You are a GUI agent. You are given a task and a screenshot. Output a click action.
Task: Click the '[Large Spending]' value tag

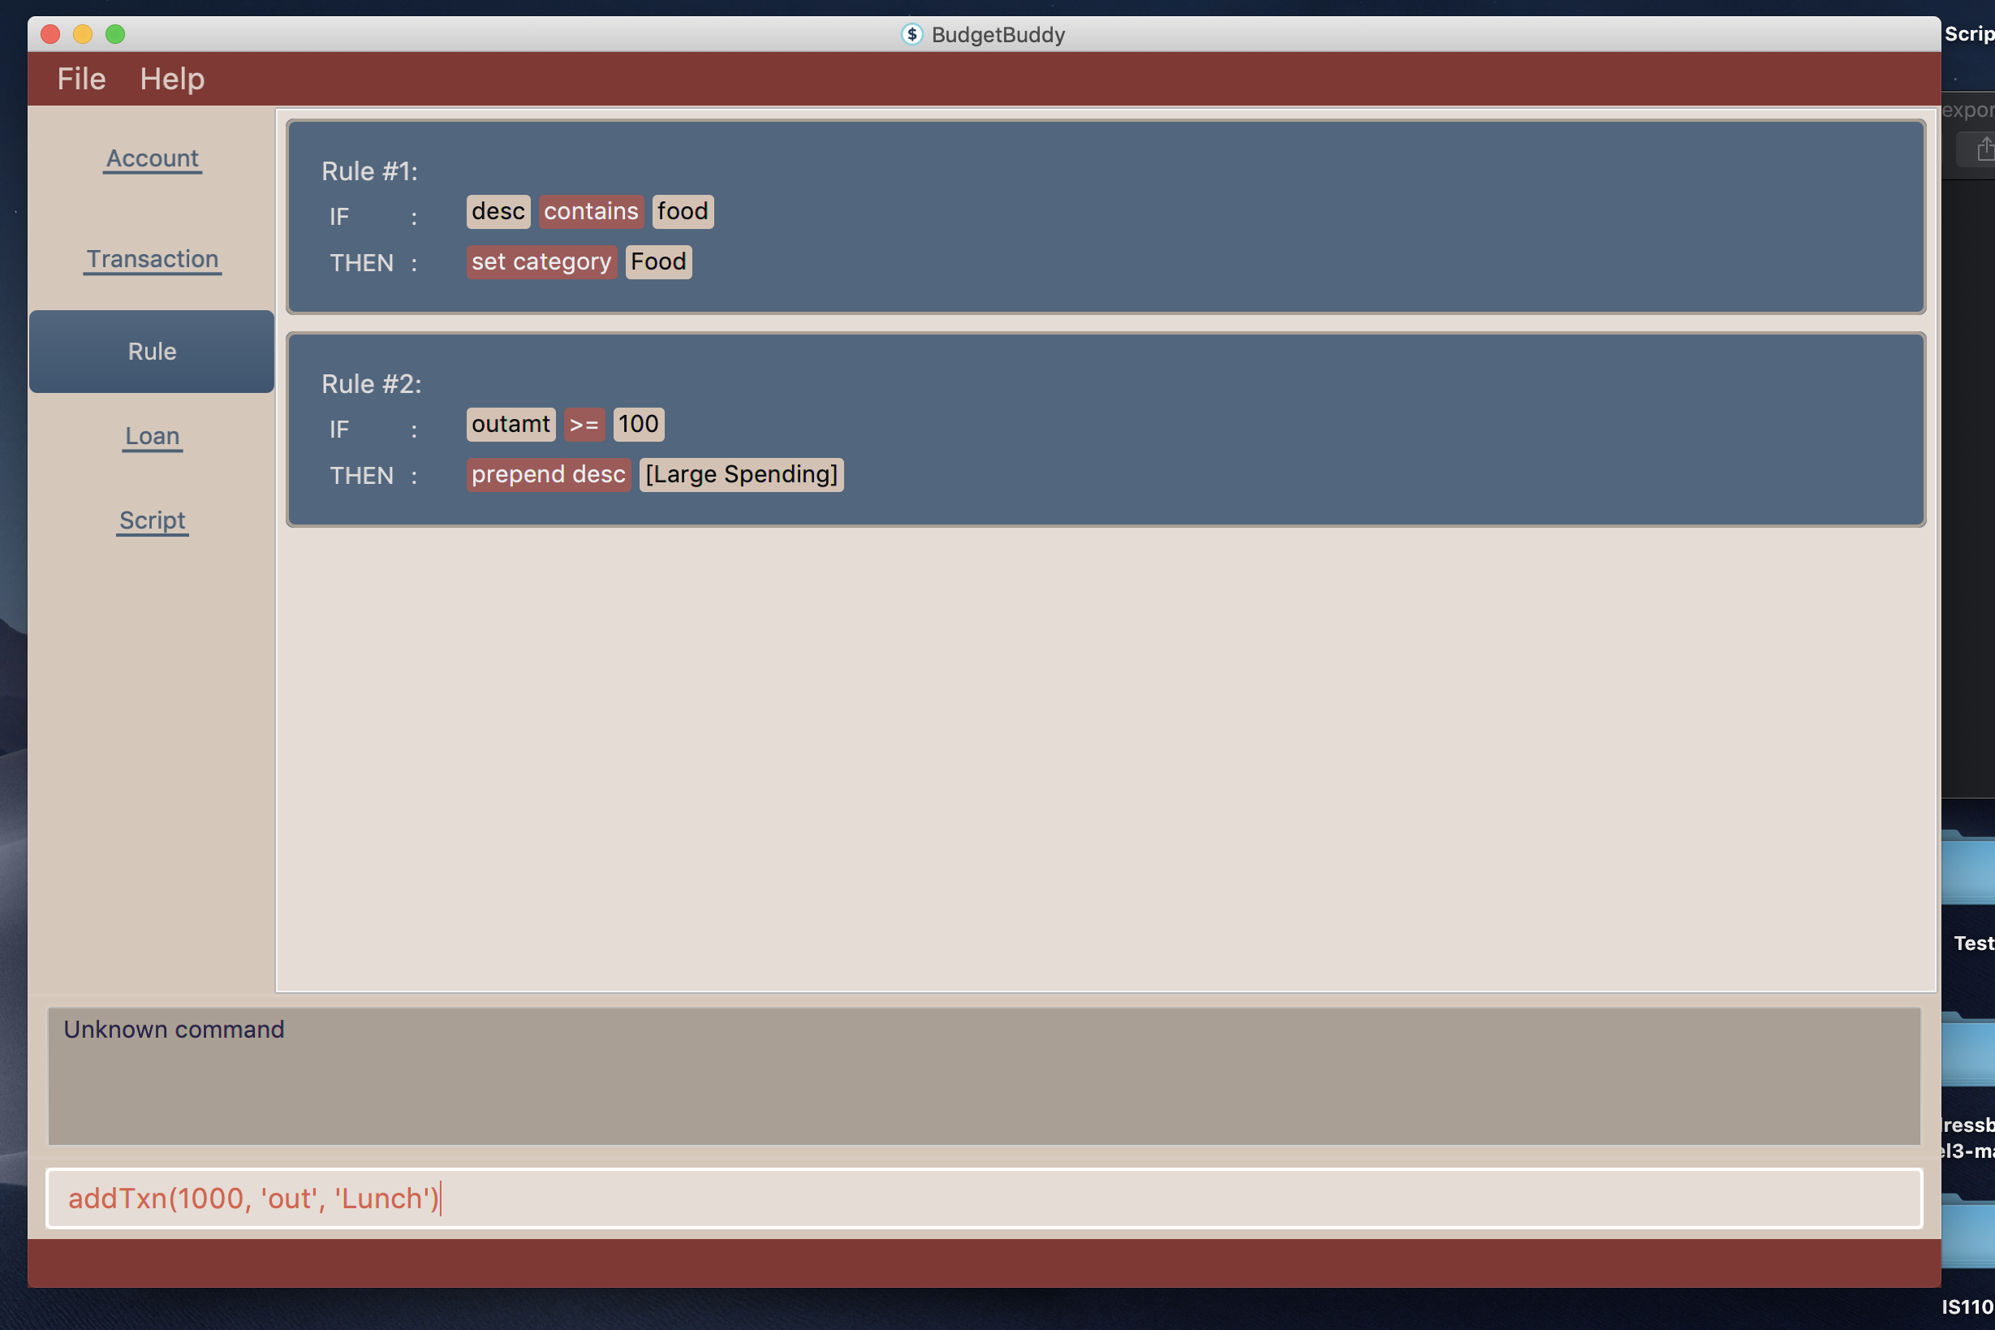(741, 474)
